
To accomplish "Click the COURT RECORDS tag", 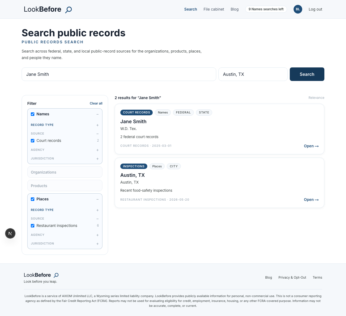I will point(137,112).
